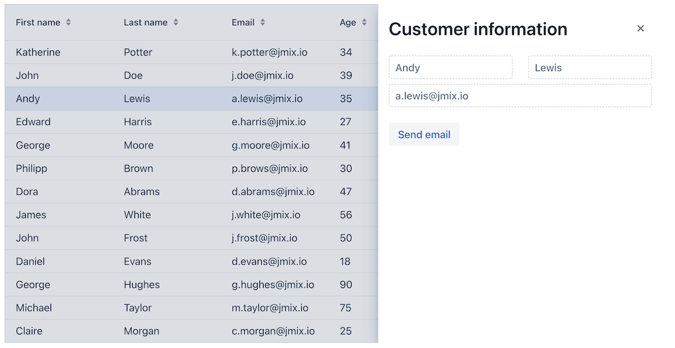Screen dimensions: 675x348
Task: Select the Philipp Brown row
Action: (176, 168)
